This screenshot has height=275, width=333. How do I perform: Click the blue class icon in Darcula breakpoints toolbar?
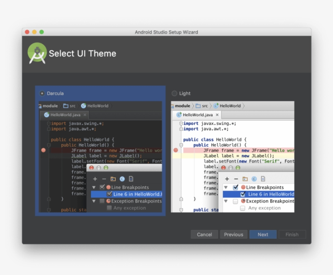tap(122, 179)
